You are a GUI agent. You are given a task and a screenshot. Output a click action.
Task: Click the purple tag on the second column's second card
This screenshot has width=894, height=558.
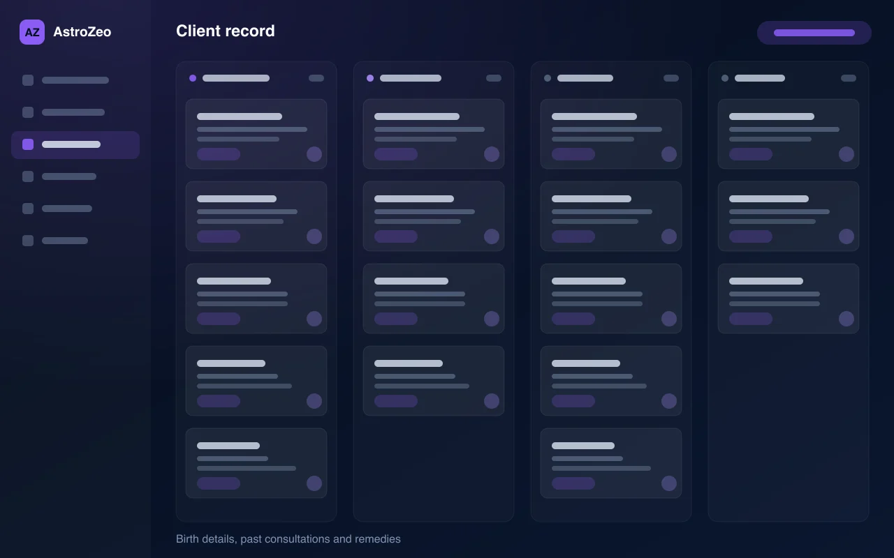tap(396, 236)
